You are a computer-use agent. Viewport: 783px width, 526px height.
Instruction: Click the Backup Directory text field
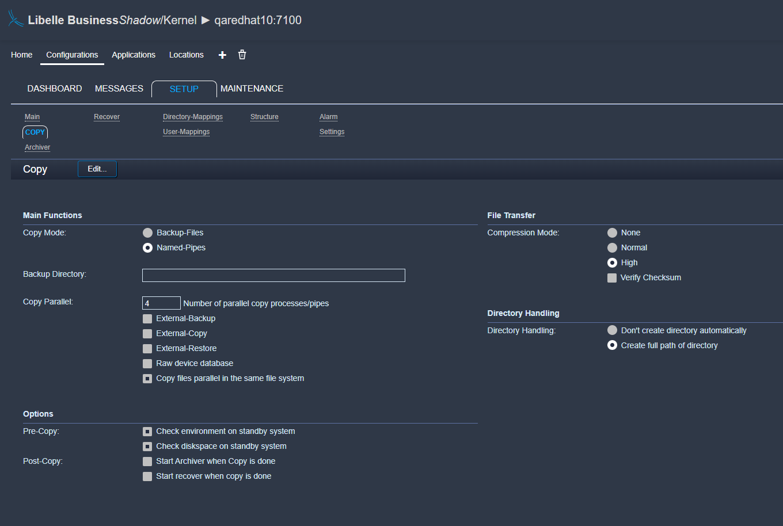(x=273, y=275)
